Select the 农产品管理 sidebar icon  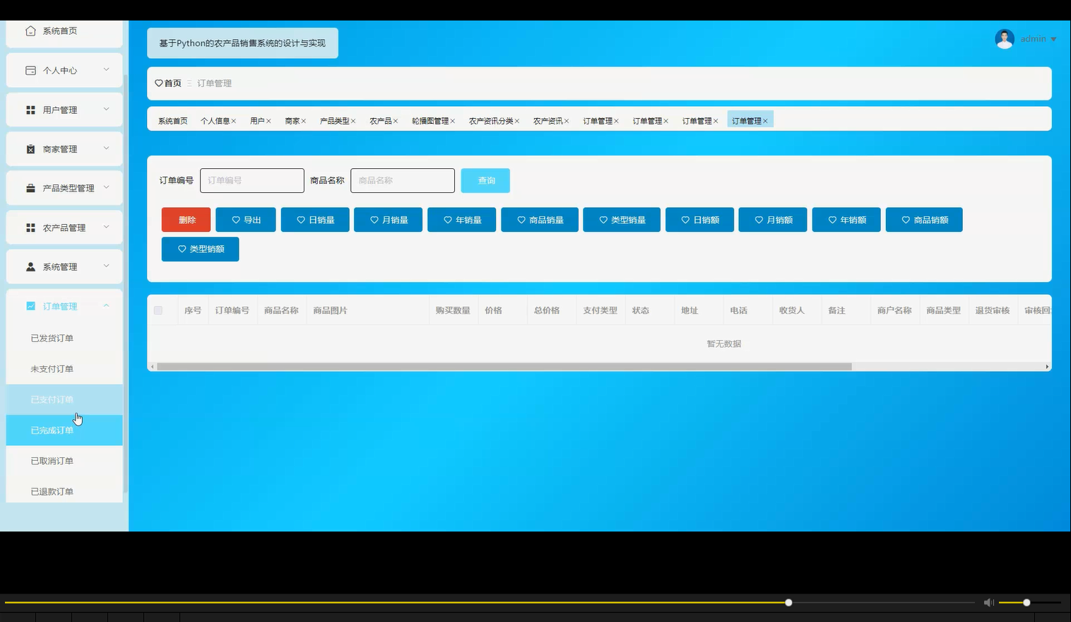[x=30, y=227]
